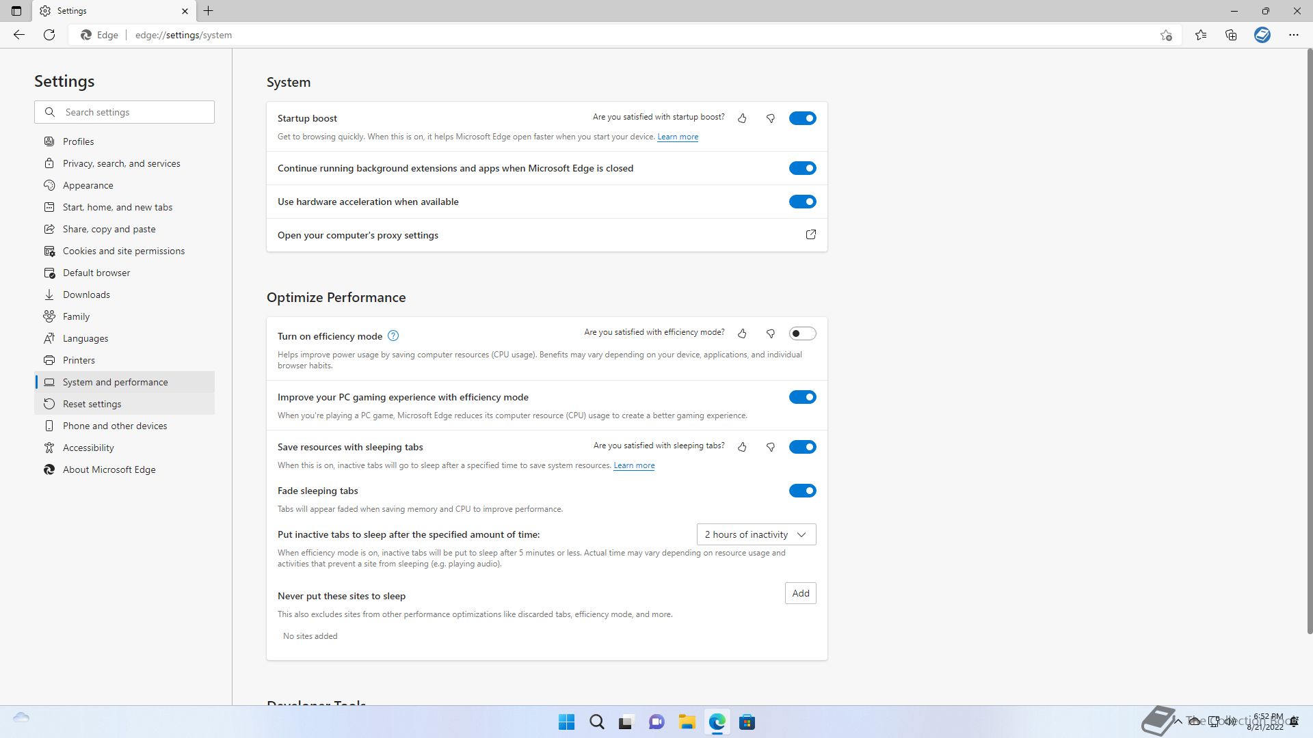Give thumbs down for sleeping tabs
The image size is (1313, 738).
(771, 447)
